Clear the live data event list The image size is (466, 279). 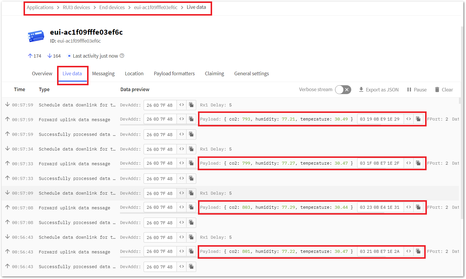tap(444, 90)
